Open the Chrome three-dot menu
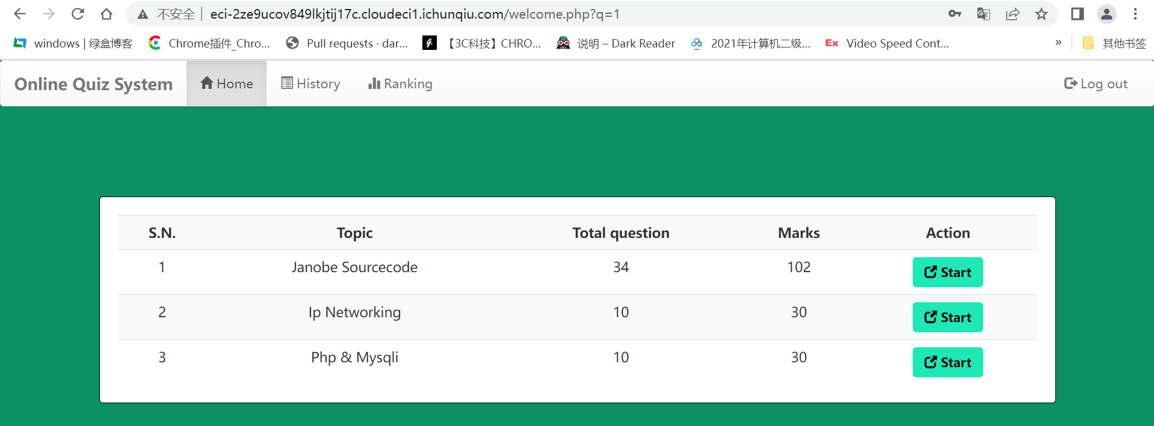Image resolution: width=1154 pixels, height=426 pixels. click(x=1135, y=14)
